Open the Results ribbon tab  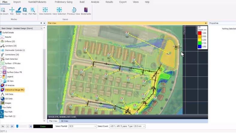[109, 2]
